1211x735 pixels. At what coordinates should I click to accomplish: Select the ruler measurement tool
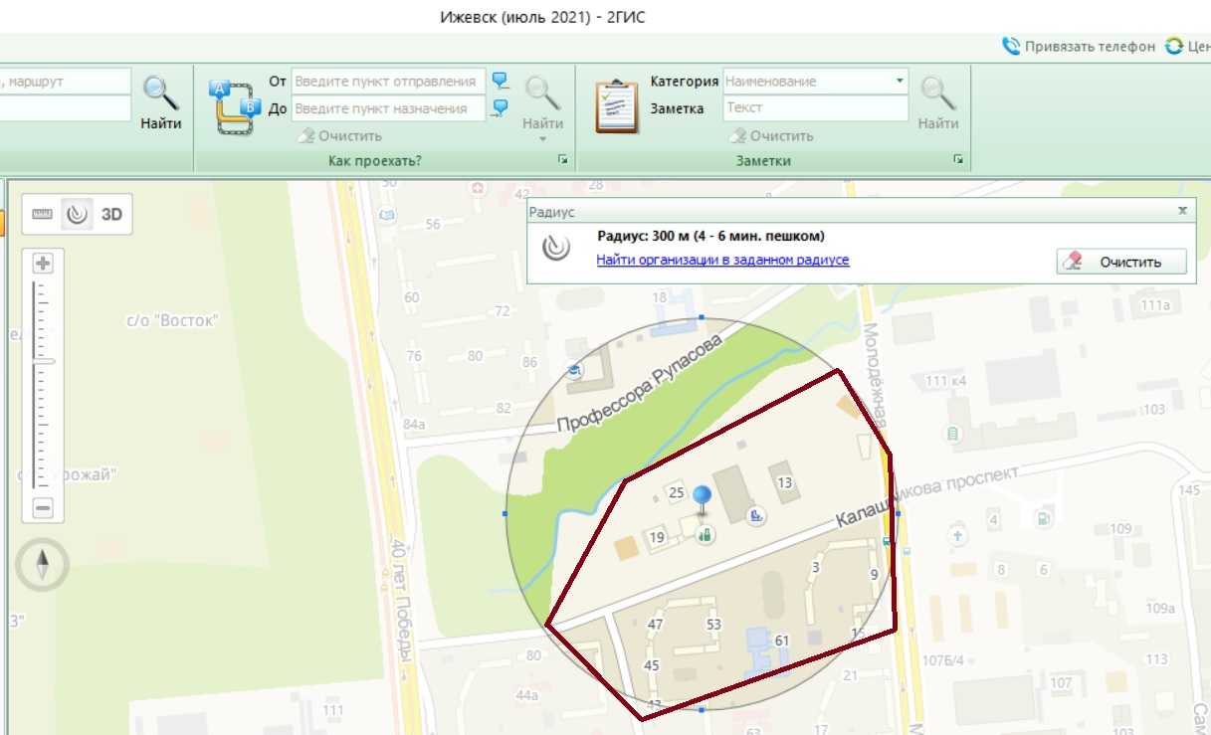pos(42,214)
